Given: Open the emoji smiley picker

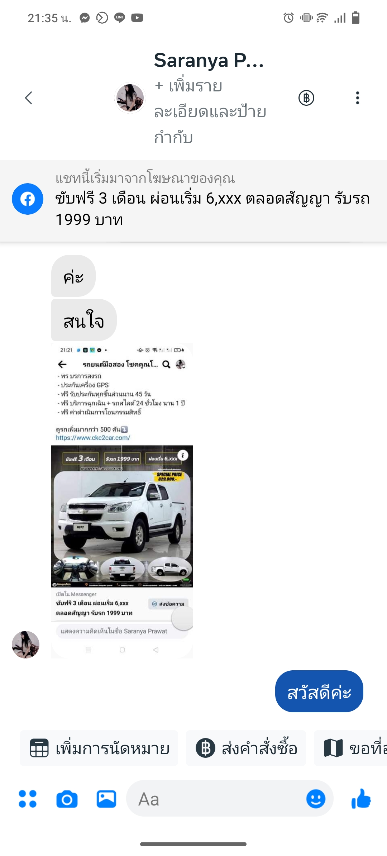Looking at the screenshot, I should 316,799.
